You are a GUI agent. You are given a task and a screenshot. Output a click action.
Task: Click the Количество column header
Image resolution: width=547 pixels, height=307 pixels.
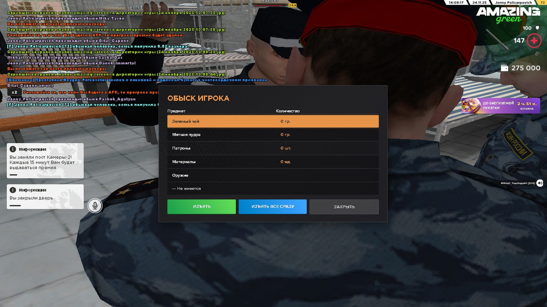tap(288, 111)
